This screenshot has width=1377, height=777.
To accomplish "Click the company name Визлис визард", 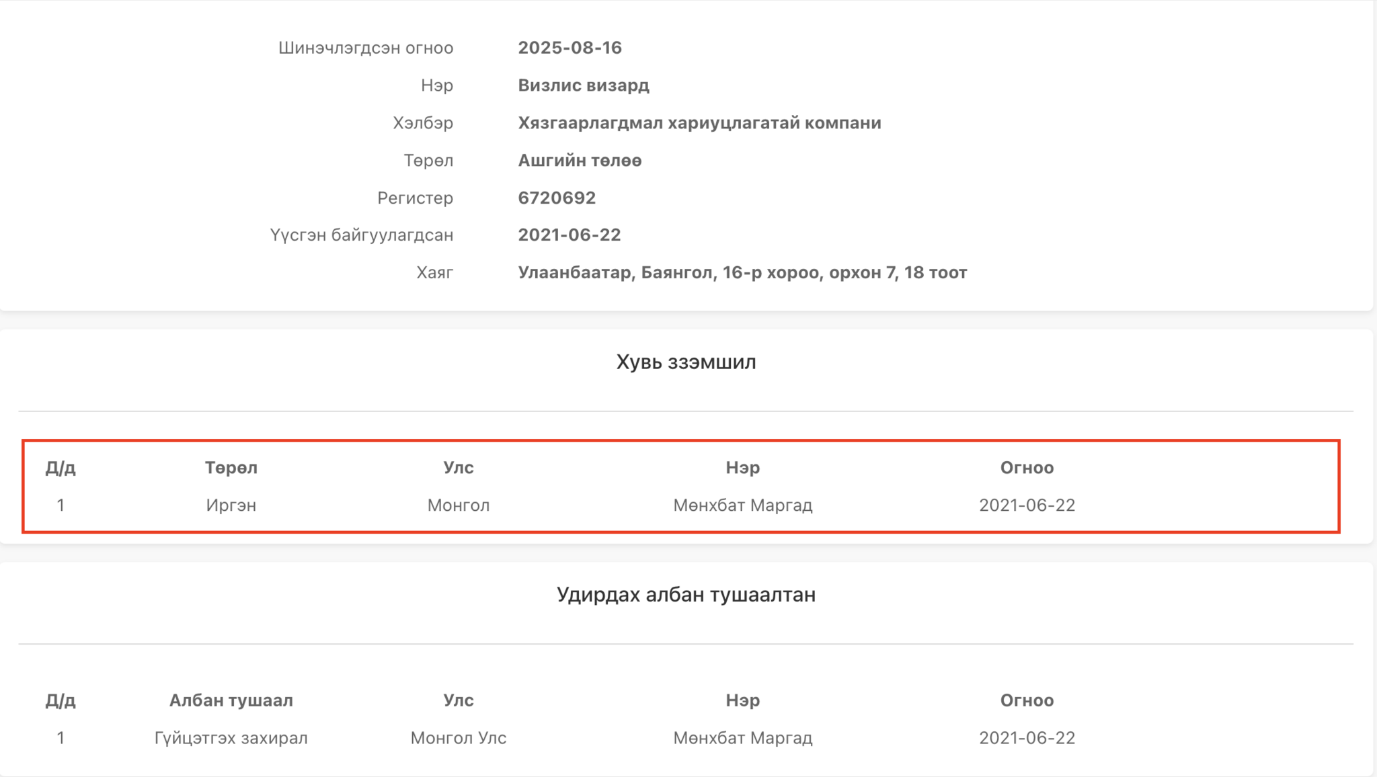I will pos(583,85).
